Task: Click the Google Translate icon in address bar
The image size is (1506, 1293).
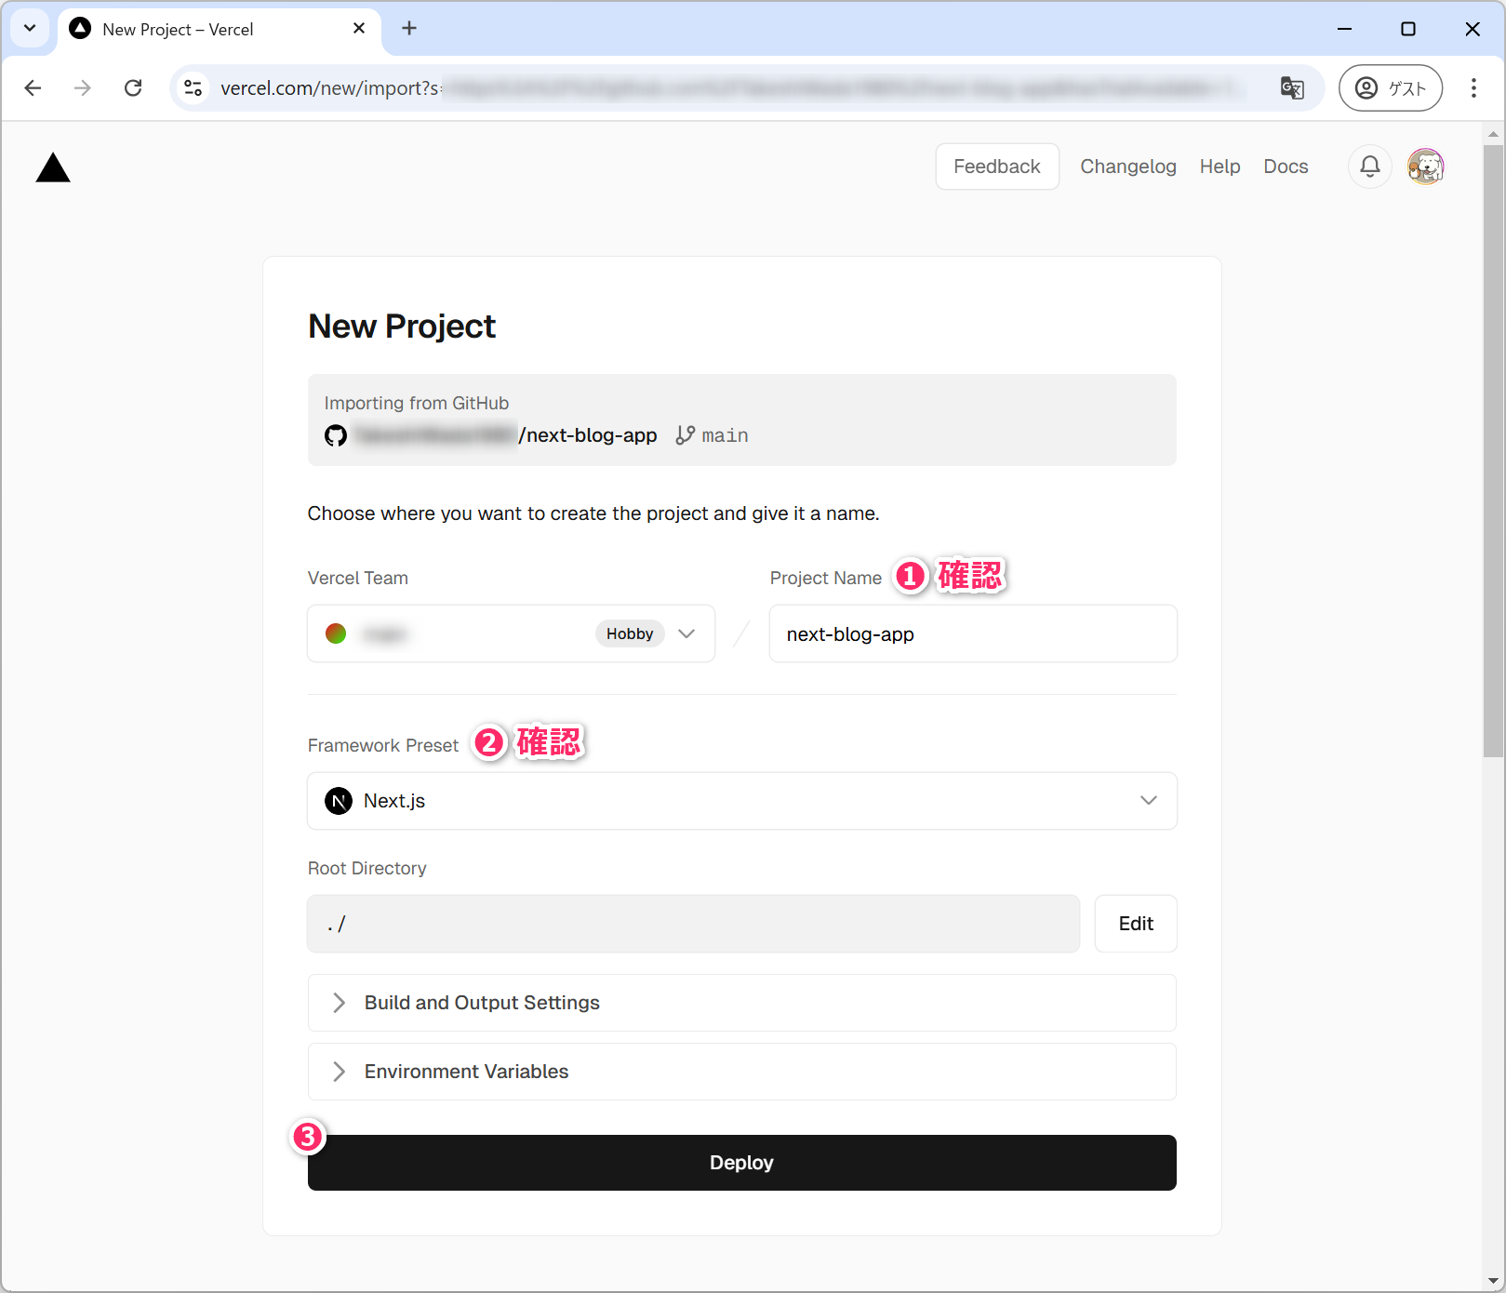Action: click(x=1292, y=88)
